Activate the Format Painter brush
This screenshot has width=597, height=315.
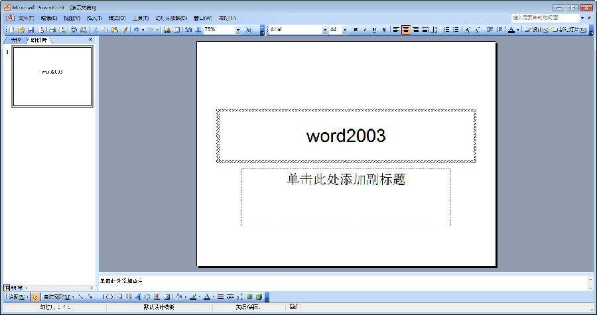(x=125, y=30)
